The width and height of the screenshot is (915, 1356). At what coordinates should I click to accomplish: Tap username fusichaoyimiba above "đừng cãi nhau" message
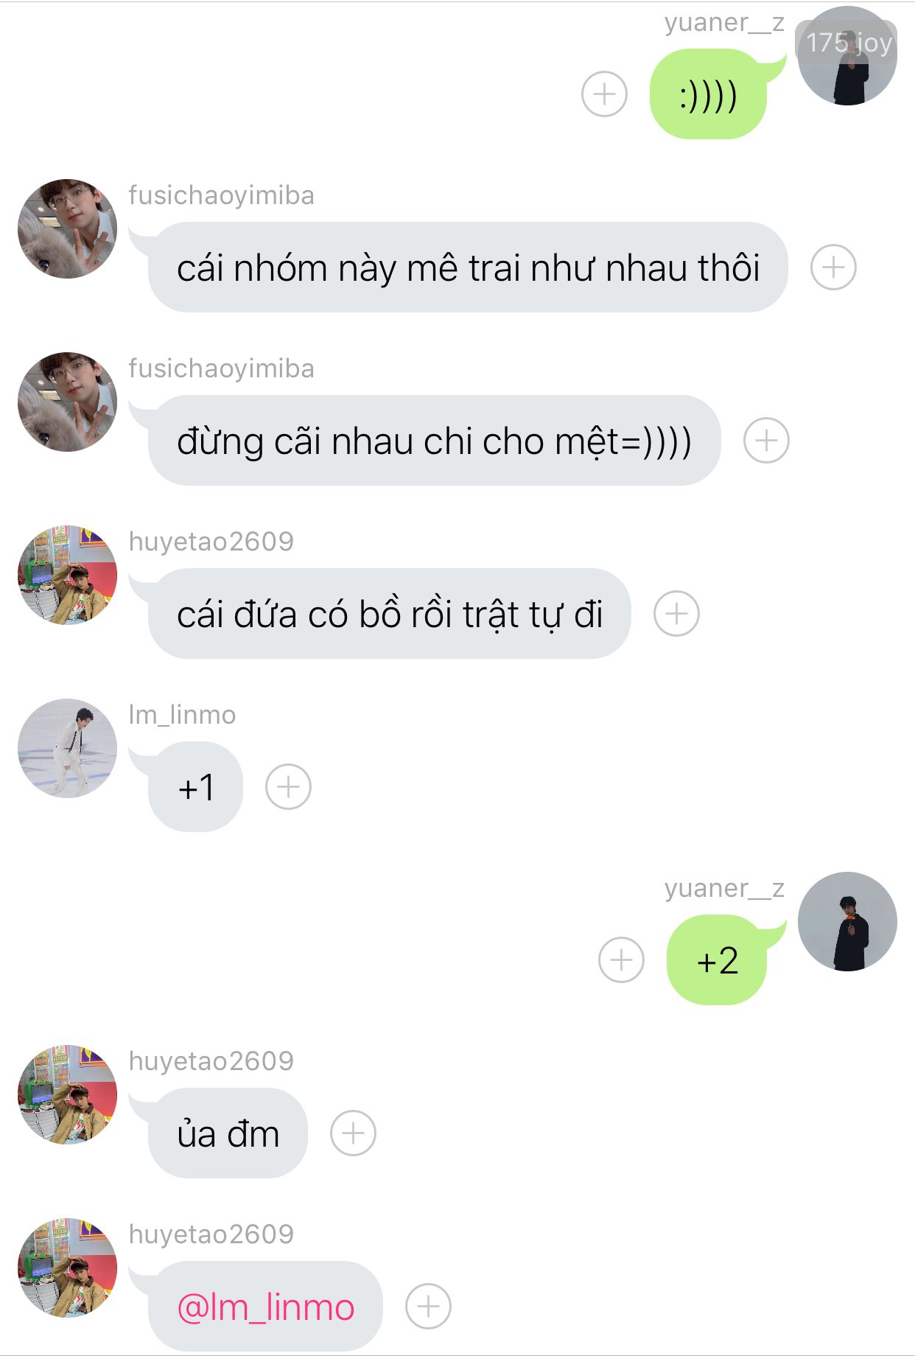[221, 368]
